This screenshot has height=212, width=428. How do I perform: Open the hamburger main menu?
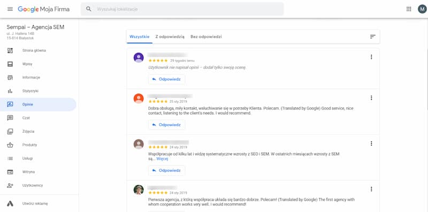point(10,9)
